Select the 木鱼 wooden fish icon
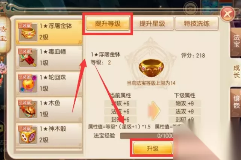The height and width of the screenshot is (160, 241). tap(28, 109)
